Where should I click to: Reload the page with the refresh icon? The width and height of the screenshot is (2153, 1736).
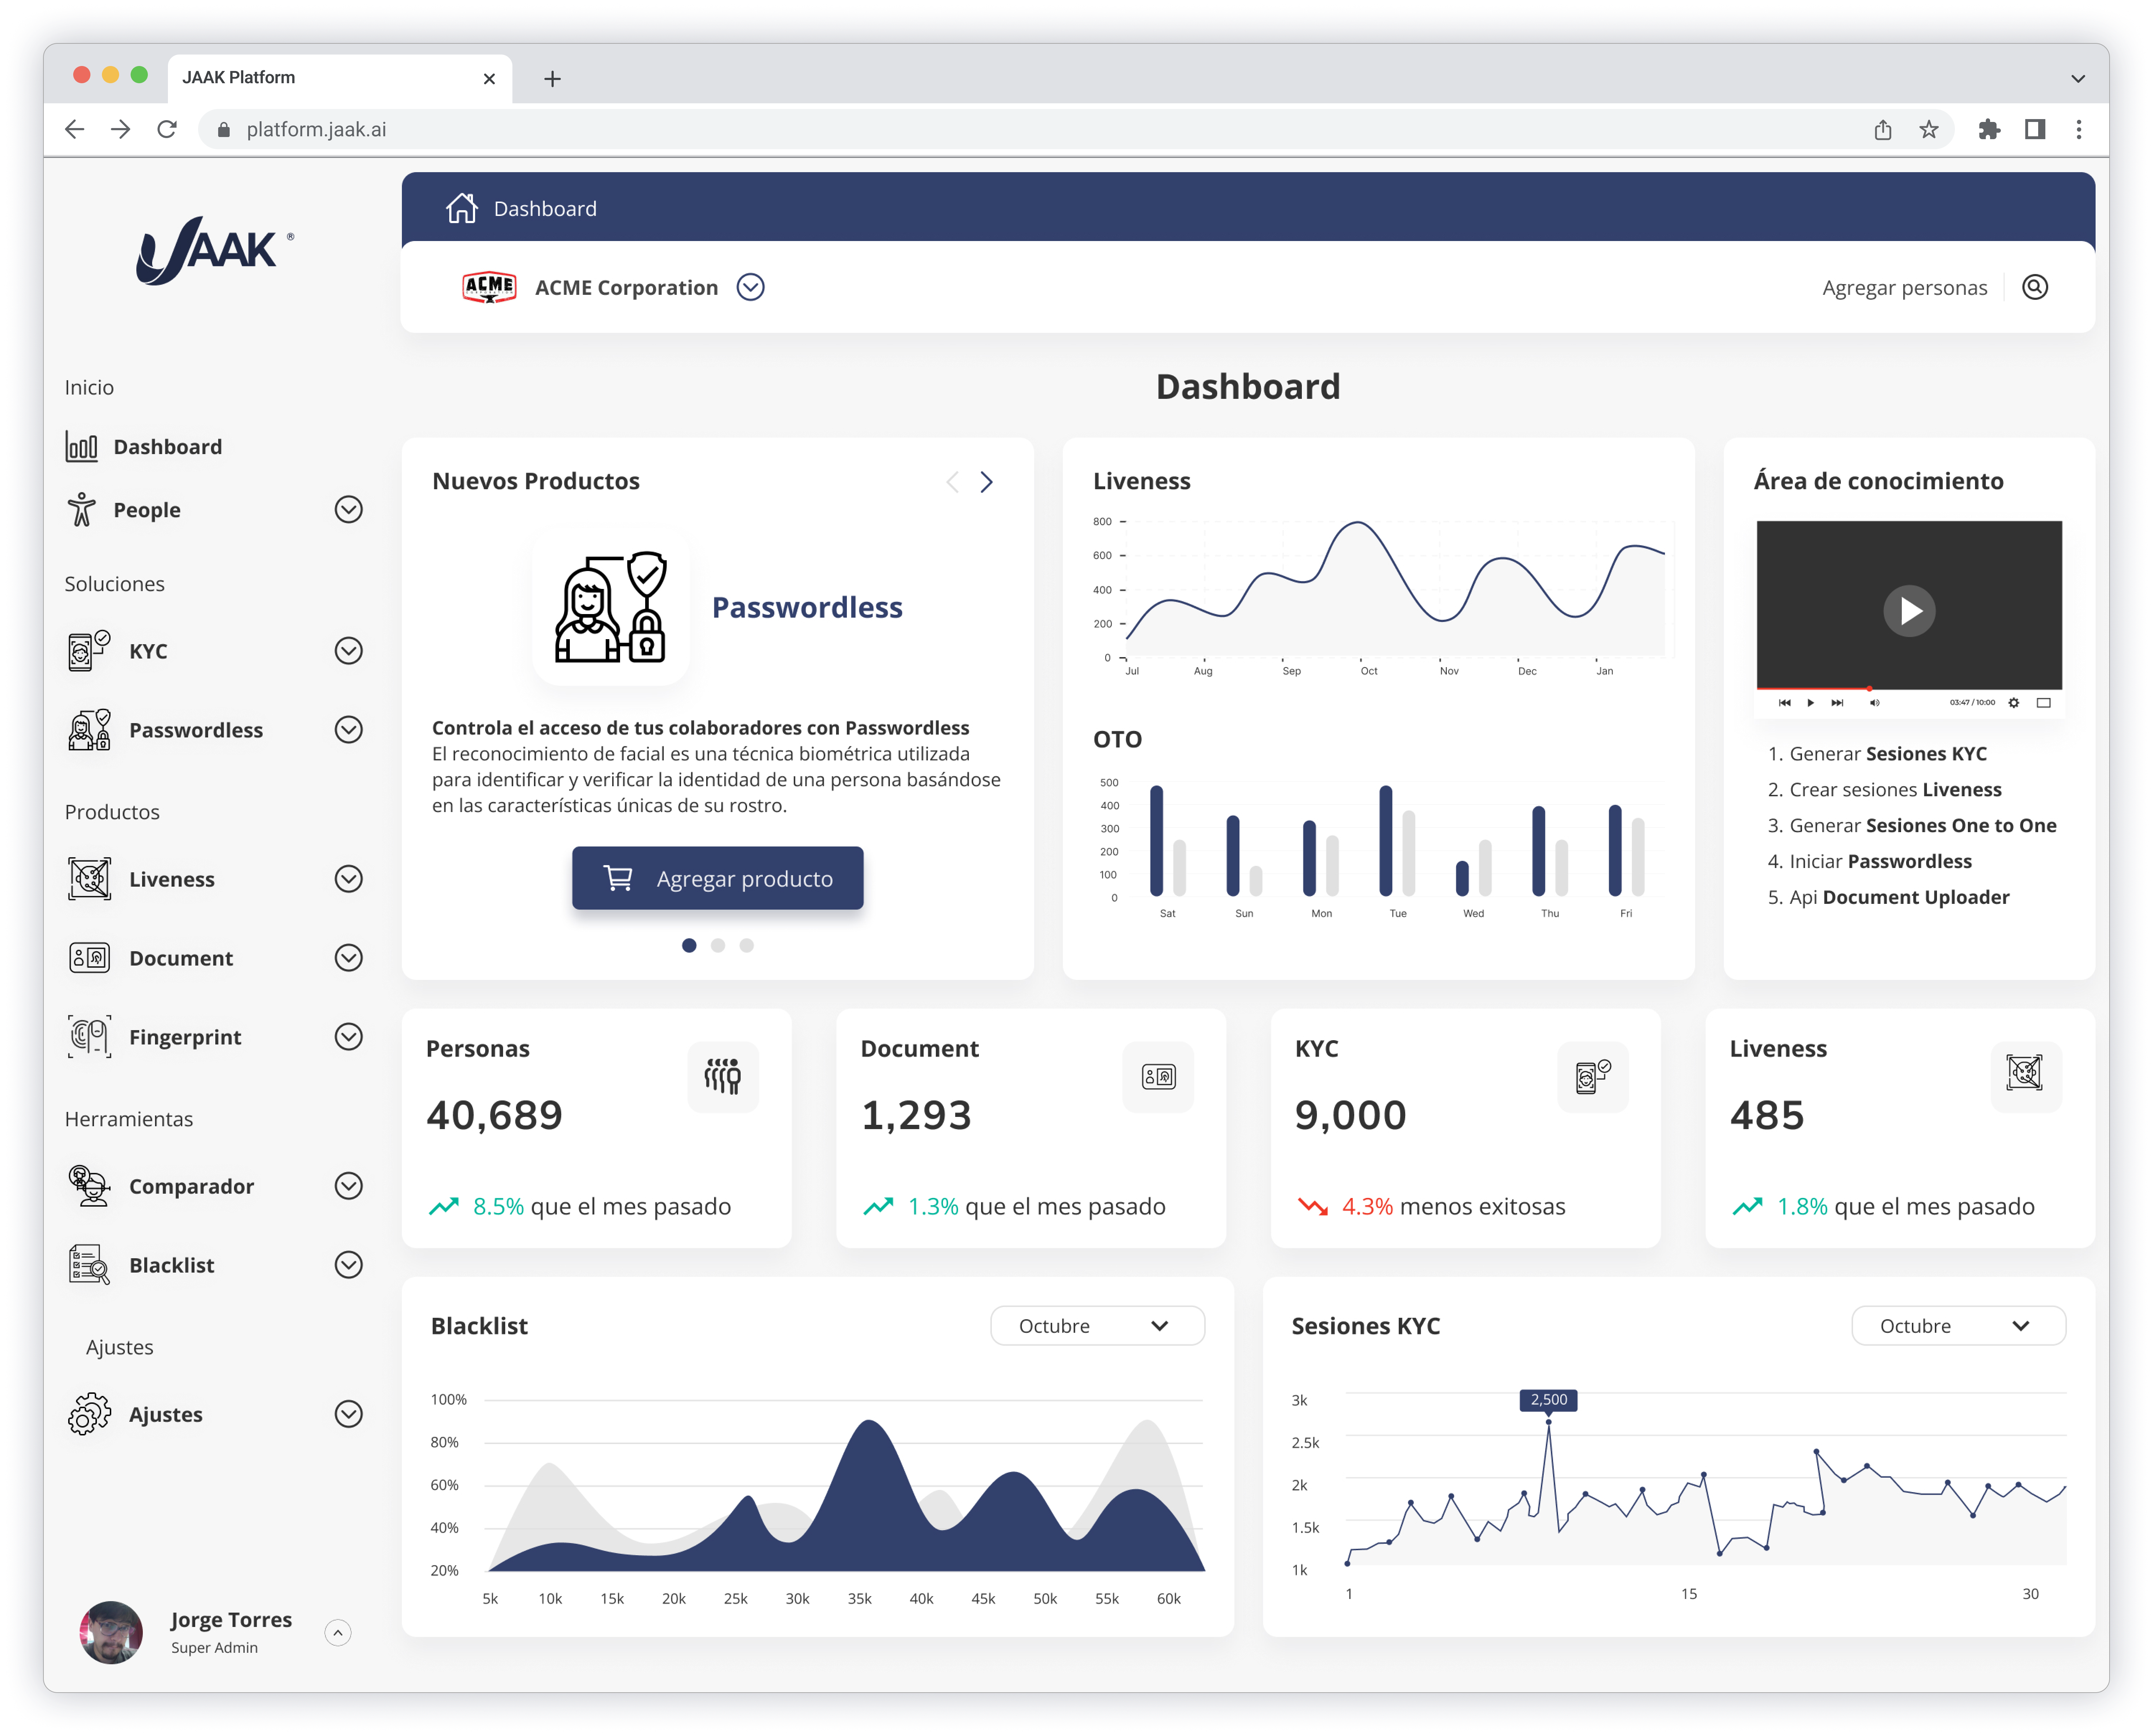[x=167, y=129]
